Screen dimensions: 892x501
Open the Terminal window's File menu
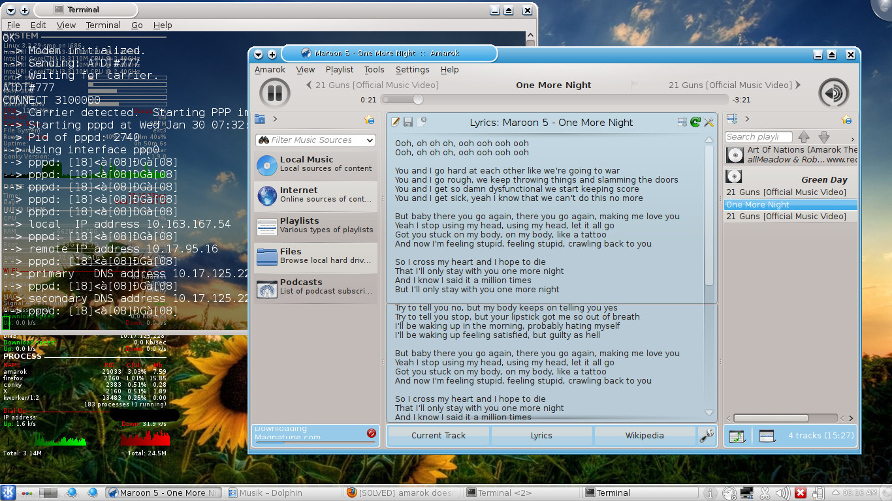tap(13, 25)
